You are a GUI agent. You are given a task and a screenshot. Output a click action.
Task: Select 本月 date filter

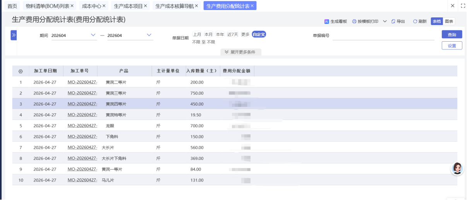point(208,34)
